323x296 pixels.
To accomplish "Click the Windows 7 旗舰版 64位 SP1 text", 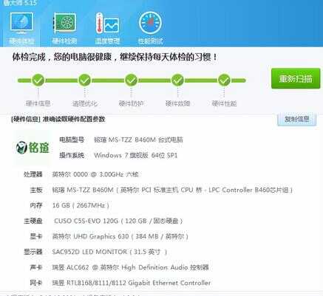I will [x=136, y=156].
